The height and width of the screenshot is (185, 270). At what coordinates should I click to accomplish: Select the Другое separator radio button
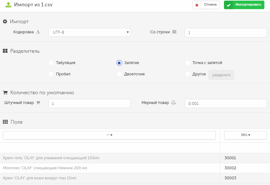(188, 74)
